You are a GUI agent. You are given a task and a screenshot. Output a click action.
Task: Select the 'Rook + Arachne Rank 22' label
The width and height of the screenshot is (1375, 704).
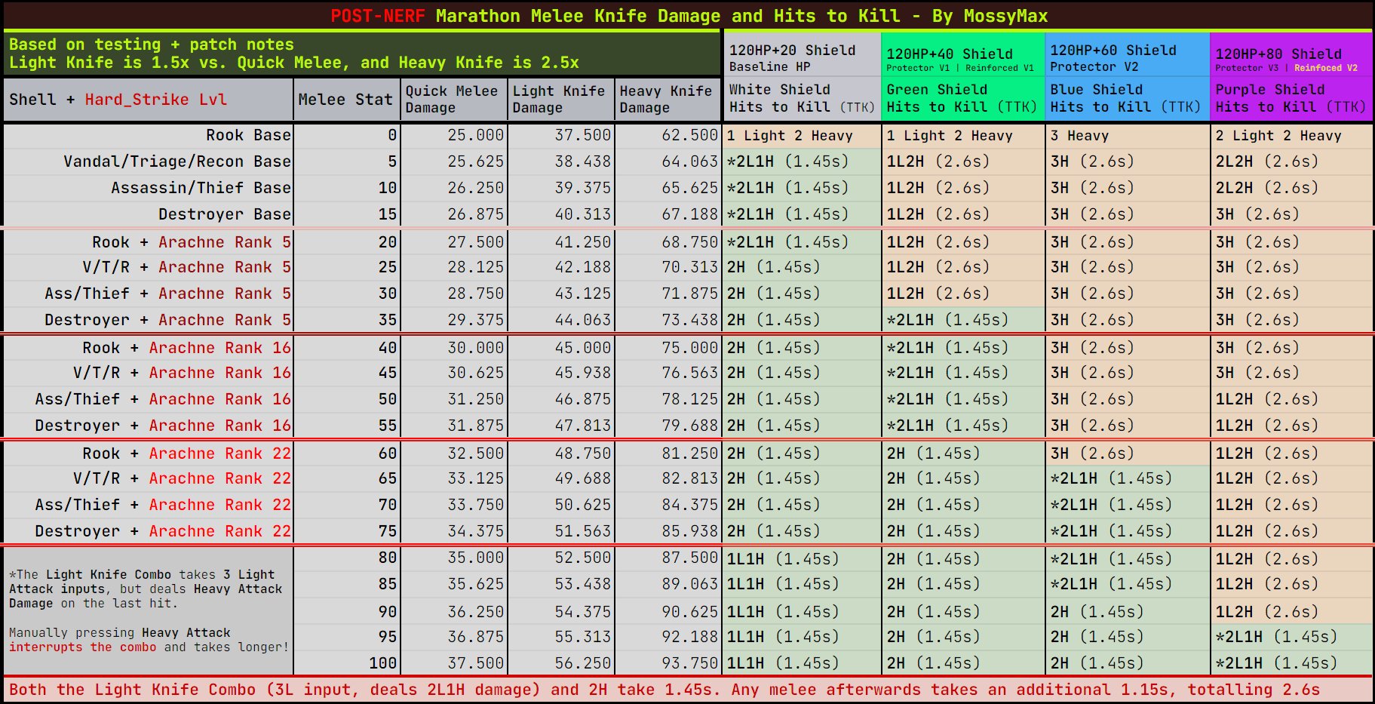click(x=187, y=453)
